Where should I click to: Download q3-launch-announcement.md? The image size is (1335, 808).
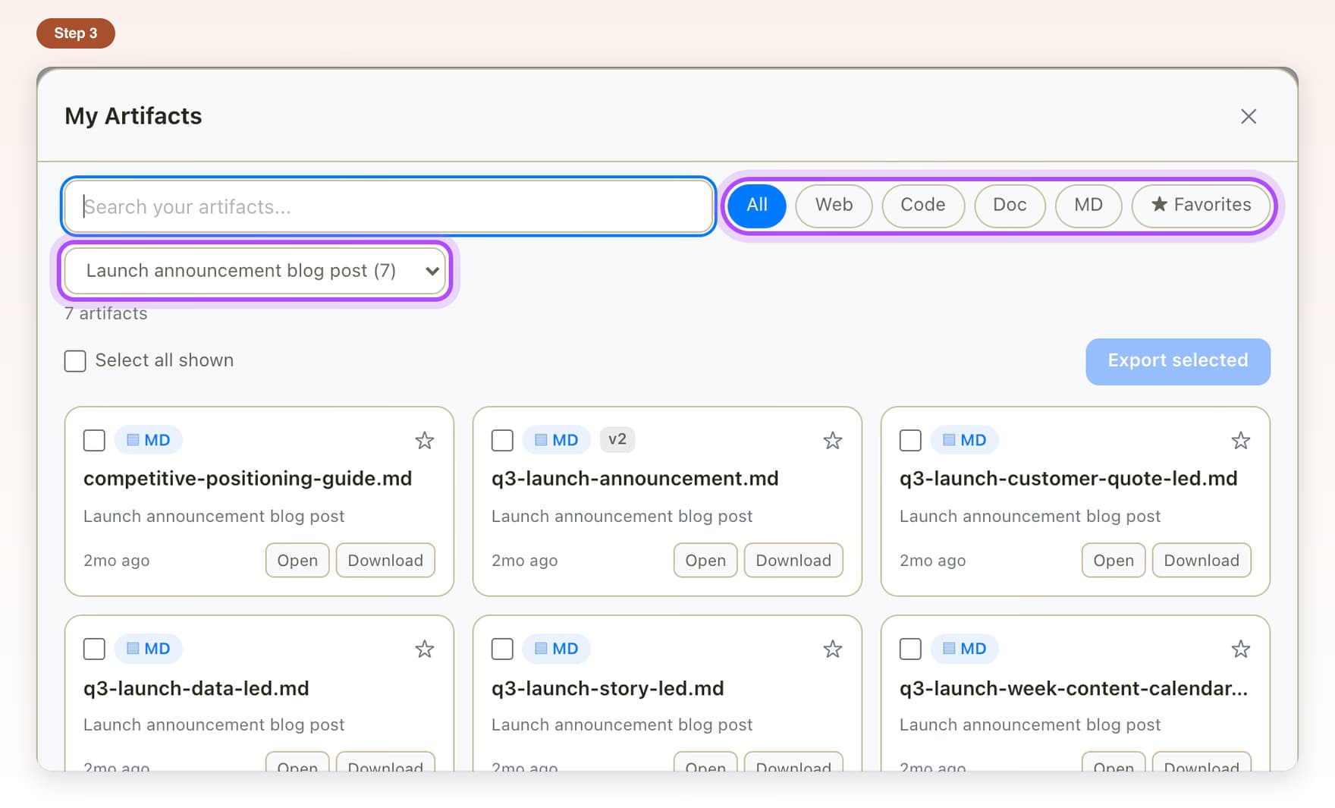pyautogui.click(x=793, y=561)
